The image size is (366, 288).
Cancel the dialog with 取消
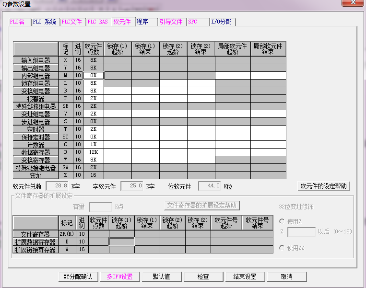click(287, 276)
